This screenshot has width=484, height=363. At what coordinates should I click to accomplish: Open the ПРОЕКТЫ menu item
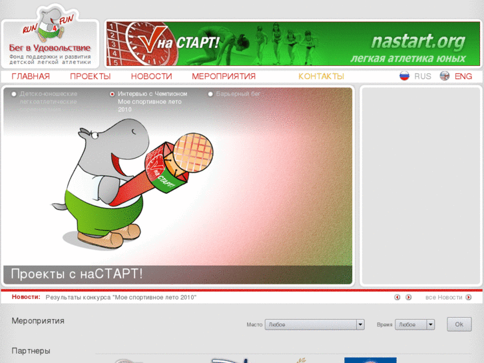[90, 77]
